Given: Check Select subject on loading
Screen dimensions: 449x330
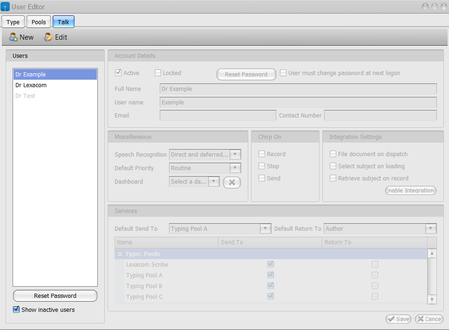Looking at the screenshot, I should [333, 166].
